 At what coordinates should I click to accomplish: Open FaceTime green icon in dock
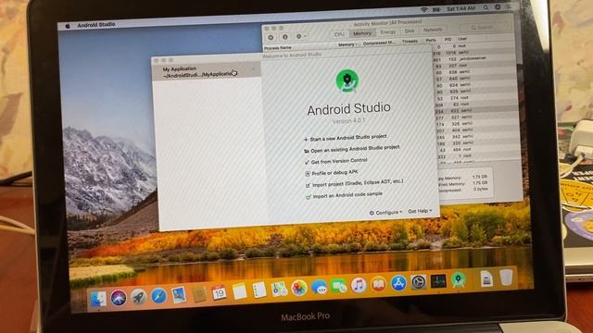coord(339,286)
